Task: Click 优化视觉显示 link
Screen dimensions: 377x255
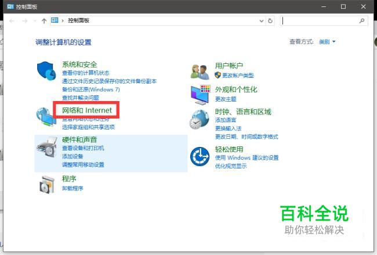Action: (x=231, y=166)
